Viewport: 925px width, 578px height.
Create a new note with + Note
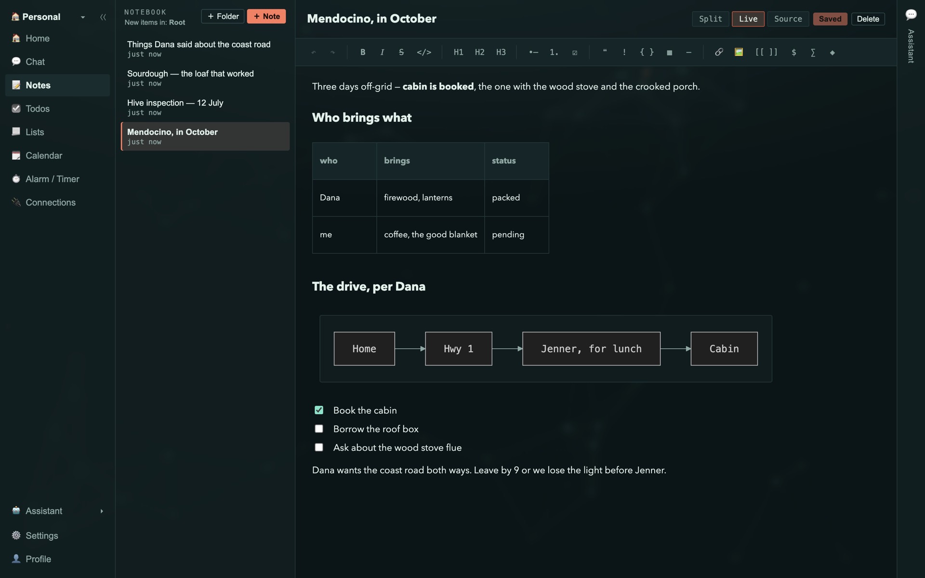pos(266,16)
